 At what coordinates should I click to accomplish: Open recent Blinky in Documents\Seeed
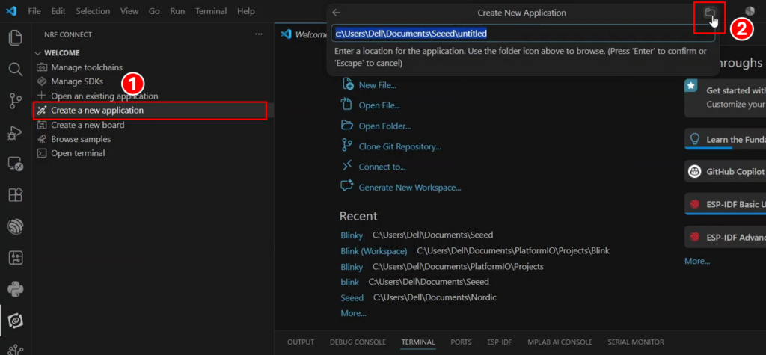(x=352, y=235)
